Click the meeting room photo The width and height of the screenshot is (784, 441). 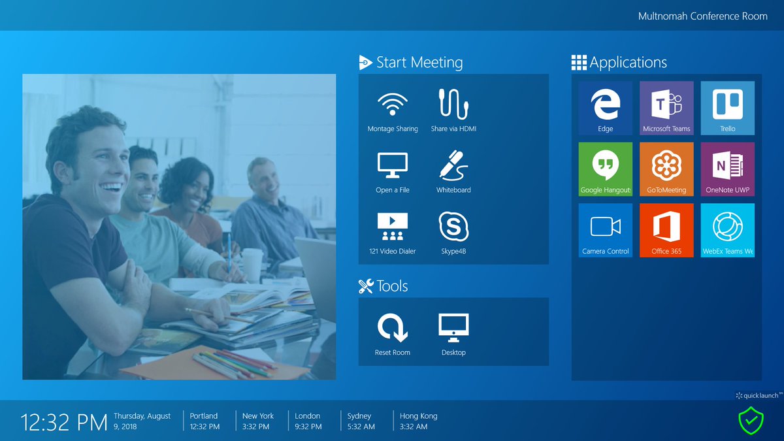tap(179, 227)
